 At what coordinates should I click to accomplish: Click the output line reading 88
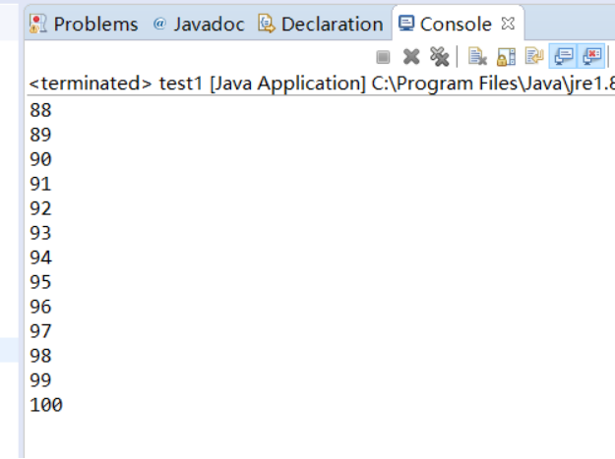pyautogui.click(x=41, y=110)
